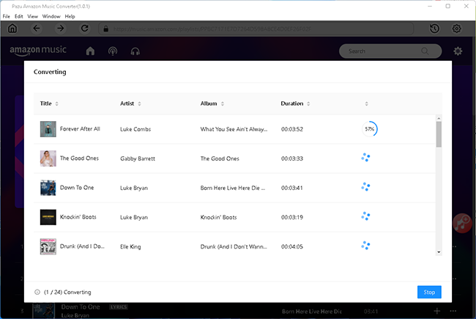Click Drunk (And I Do... album thumbnail
Viewport: 476px width, 319px height.
[48, 246]
